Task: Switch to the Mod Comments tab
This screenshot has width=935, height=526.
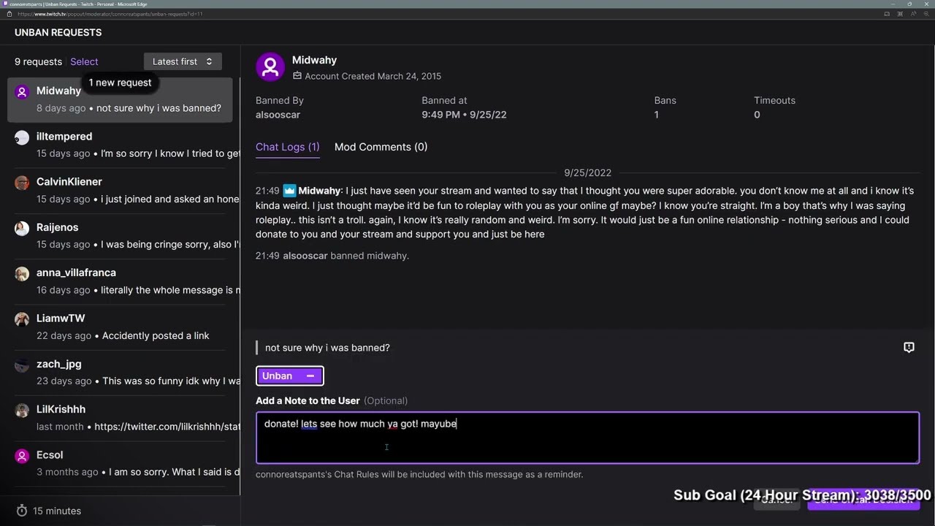Action: 381,147
